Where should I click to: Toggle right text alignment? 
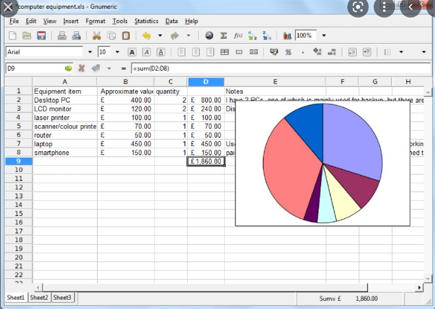point(210,52)
